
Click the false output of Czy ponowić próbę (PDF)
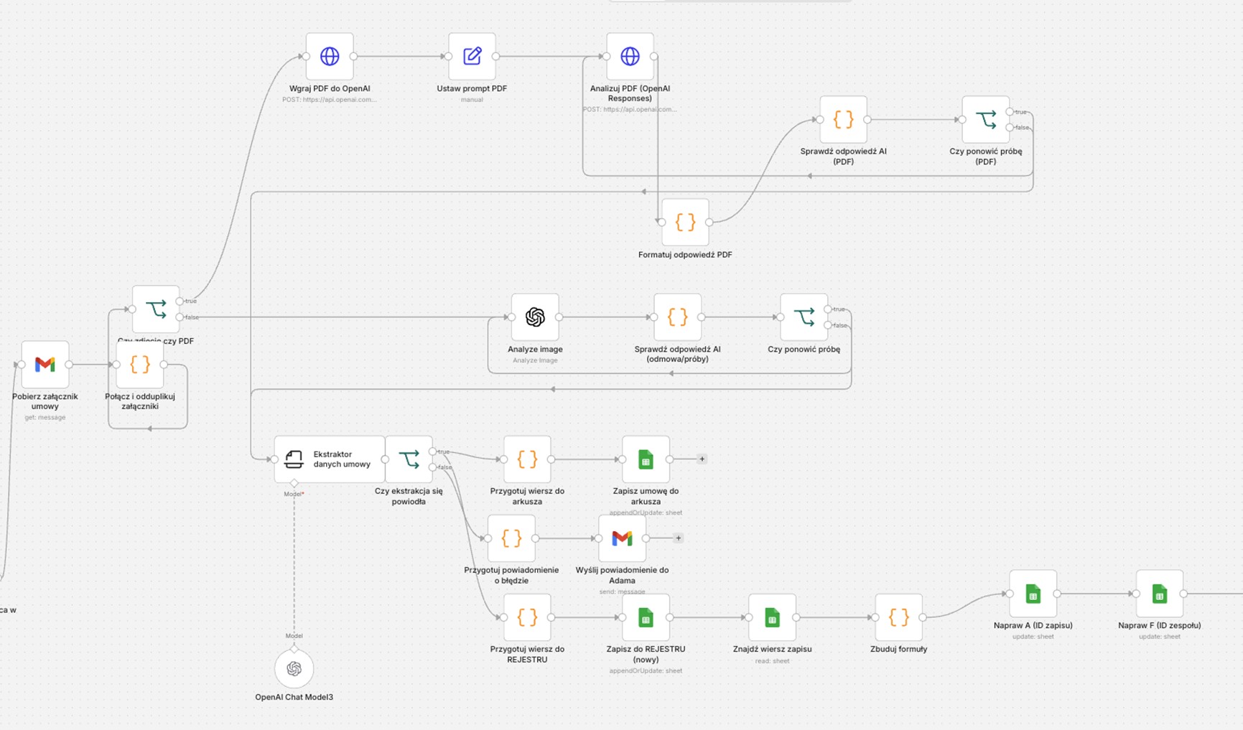point(1010,128)
